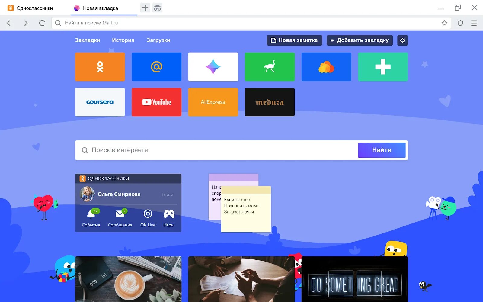This screenshot has height=302, width=483.
Task: Open OK Live in Odnoklassniki widget
Action: coord(148,218)
